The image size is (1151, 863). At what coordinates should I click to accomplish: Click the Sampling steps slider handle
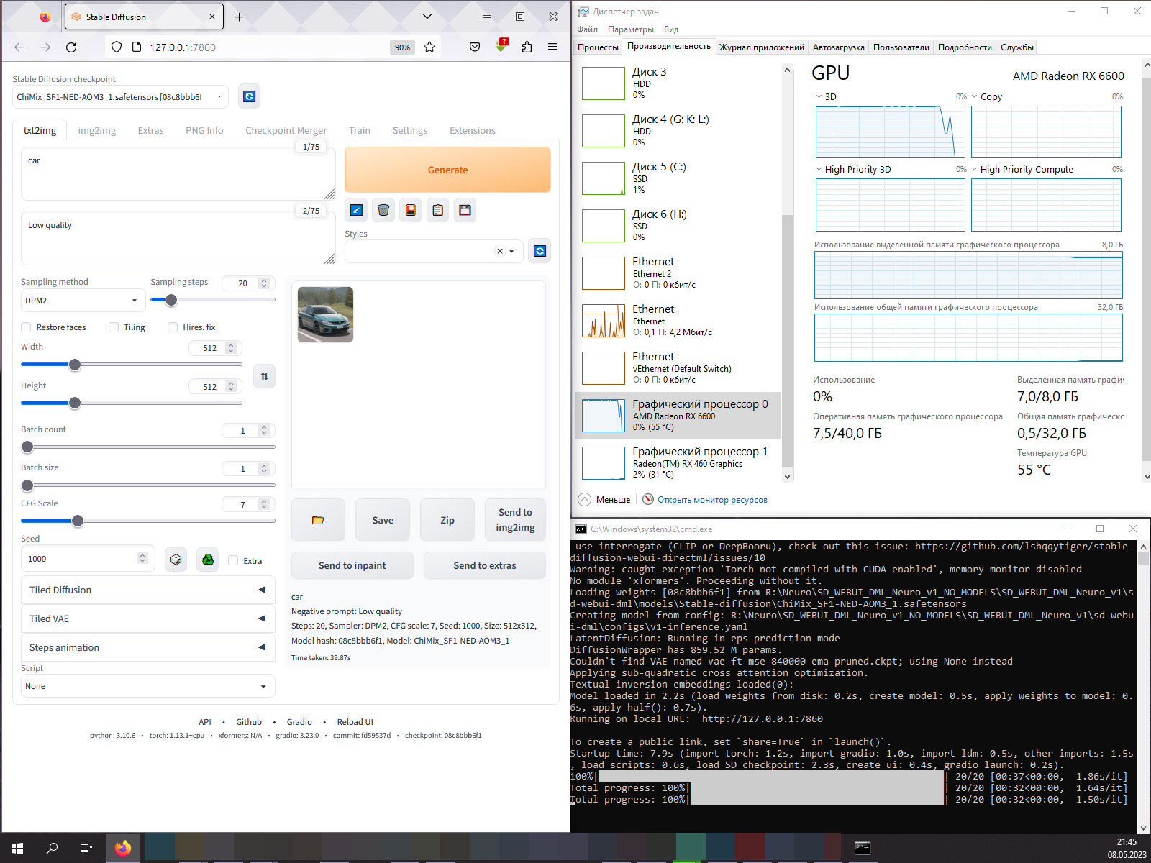pos(170,300)
